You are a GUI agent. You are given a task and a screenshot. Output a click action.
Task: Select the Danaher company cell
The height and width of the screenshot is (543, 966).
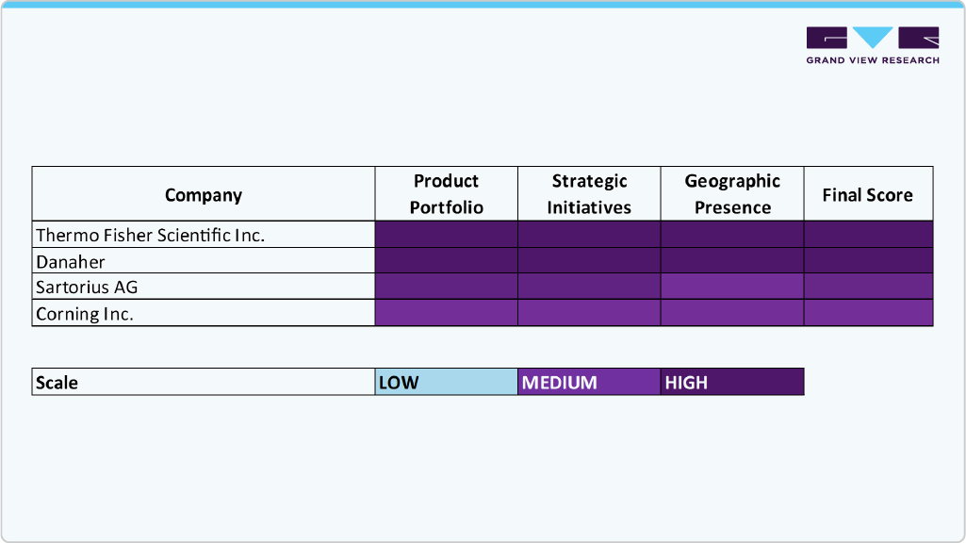point(71,261)
